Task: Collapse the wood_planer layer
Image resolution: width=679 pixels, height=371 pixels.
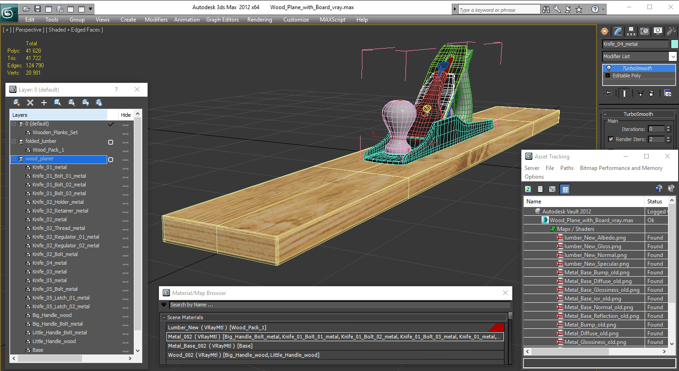Action: point(14,158)
